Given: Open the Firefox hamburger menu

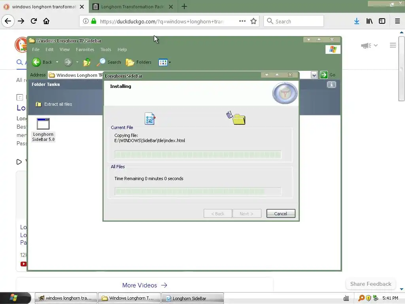Looking at the screenshot, I should click(x=397, y=21).
